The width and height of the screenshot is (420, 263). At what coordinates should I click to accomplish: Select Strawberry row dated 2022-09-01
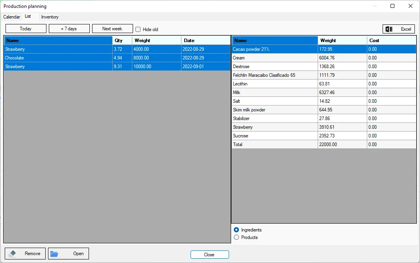pos(117,67)
